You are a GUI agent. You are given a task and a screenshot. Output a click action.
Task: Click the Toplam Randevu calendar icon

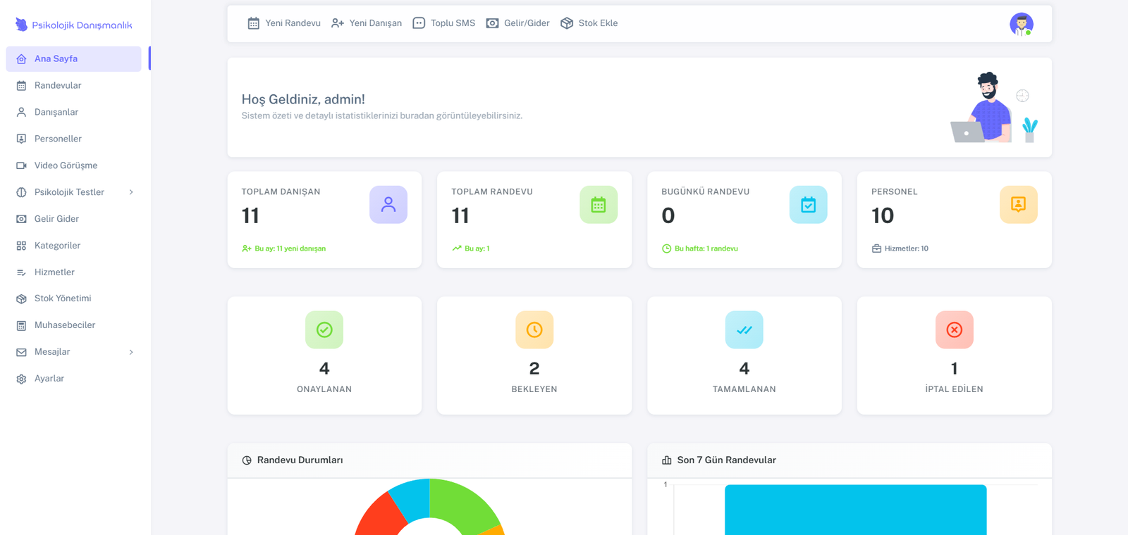click(599, 205)
